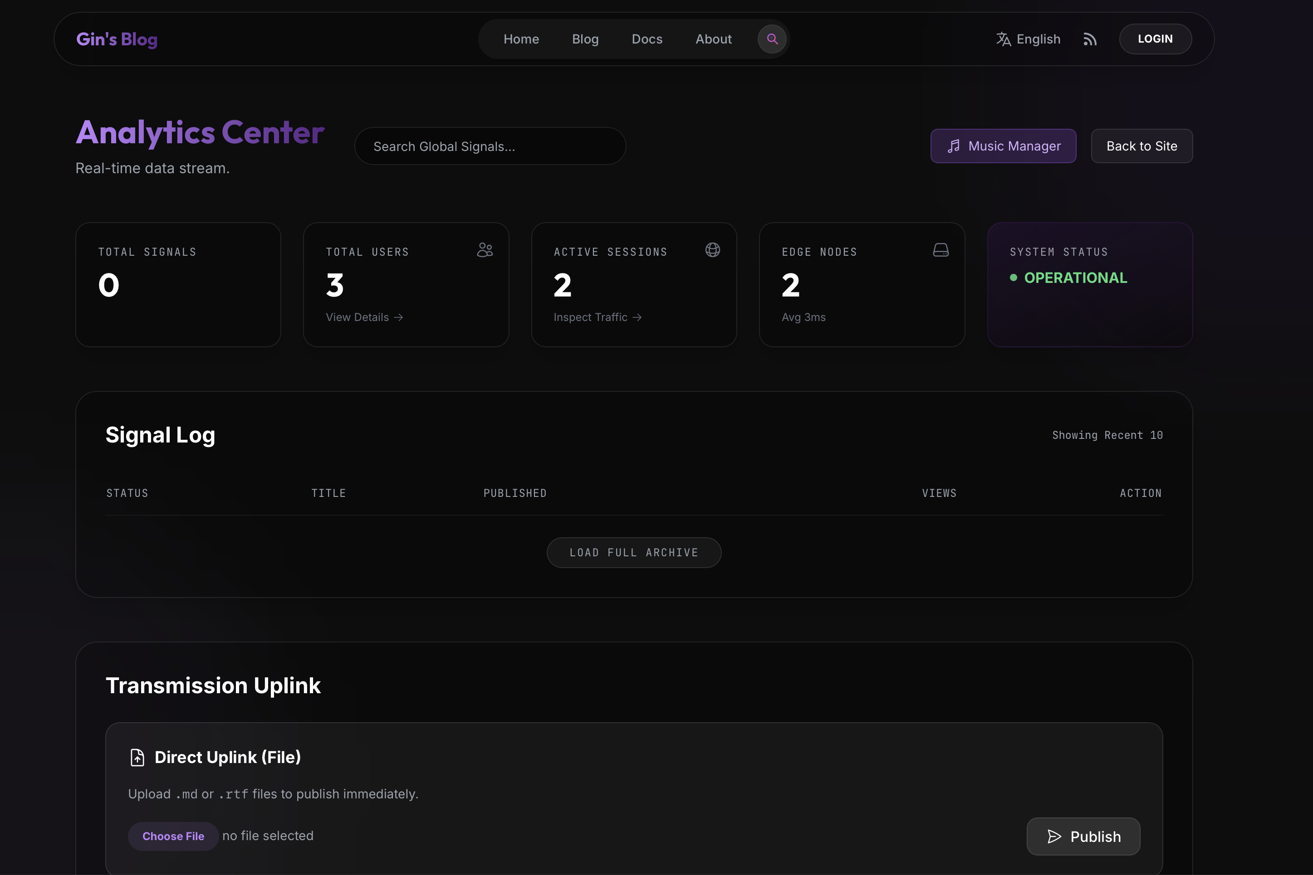Click the Analytics Center heading
The height and width of the screenshot is (875, 1313).
pos(200,133)
